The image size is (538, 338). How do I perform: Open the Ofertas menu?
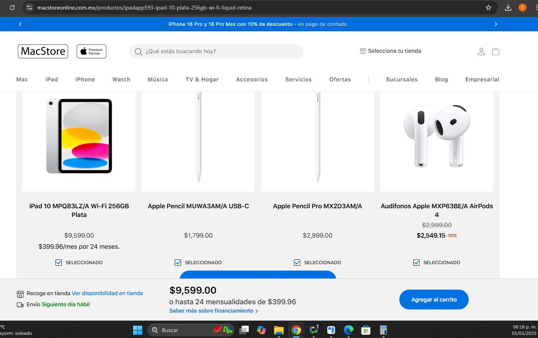click(x=340, y=79)
